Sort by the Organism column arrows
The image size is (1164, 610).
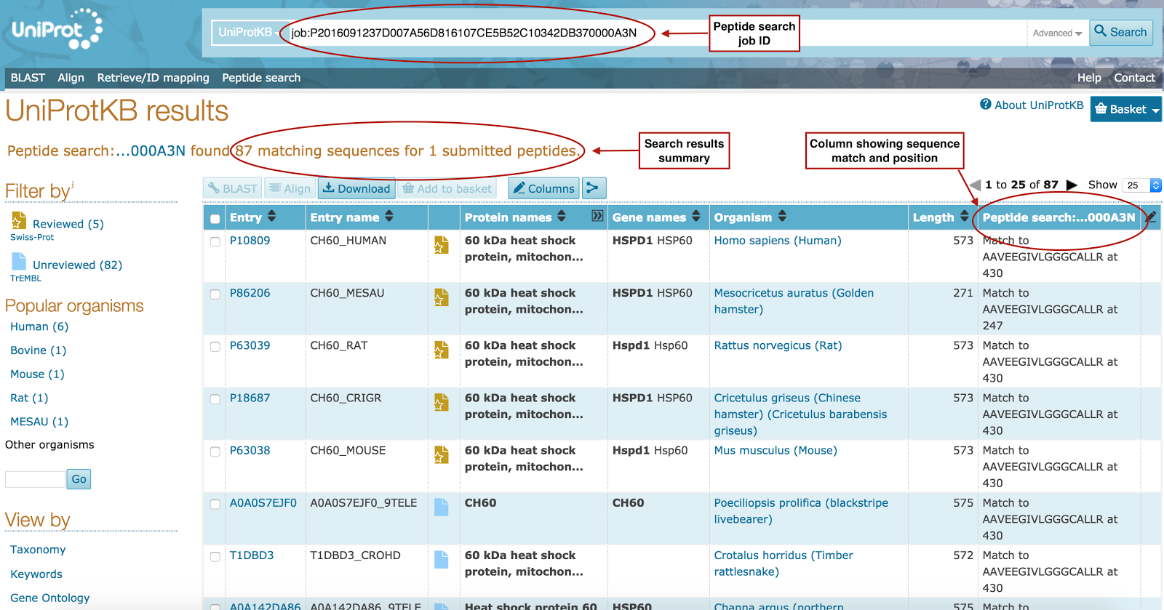(782, 216)
